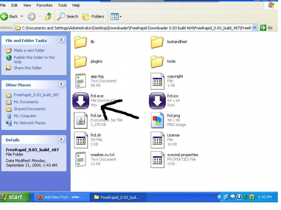
Task: Select the frd.png image icon
Action: (157, 120)
